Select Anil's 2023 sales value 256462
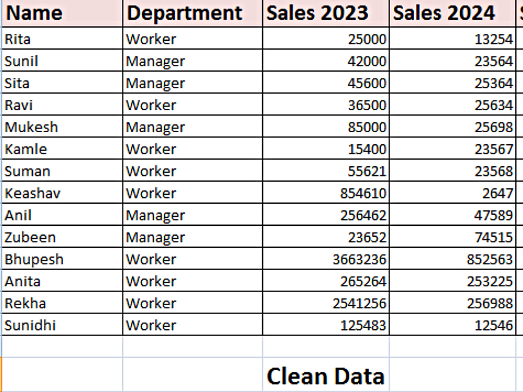Image resolution: width=523 pixels, height=392 pixels. coord(326,214)
